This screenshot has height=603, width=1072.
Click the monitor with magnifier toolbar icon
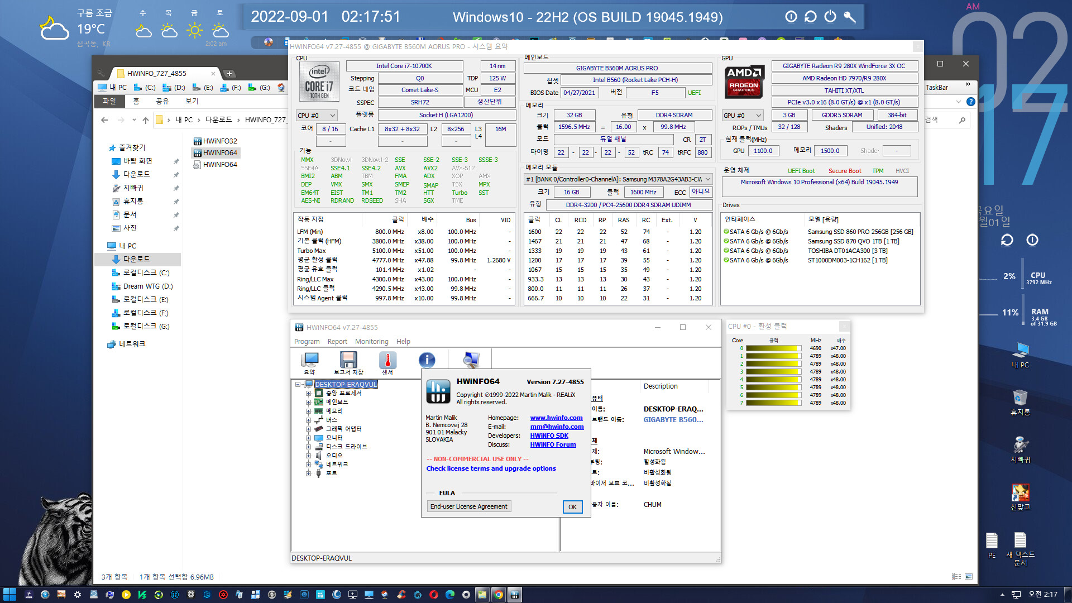pos(471,360)
